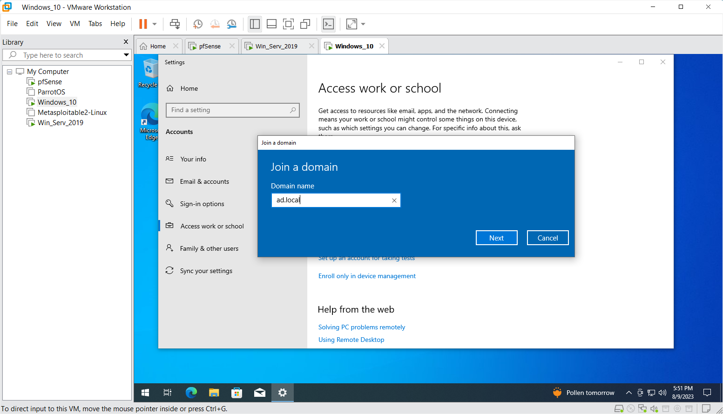Open the Help menu in VMware
This screenshot has height=414, width=723.
(x=118, y=24)
